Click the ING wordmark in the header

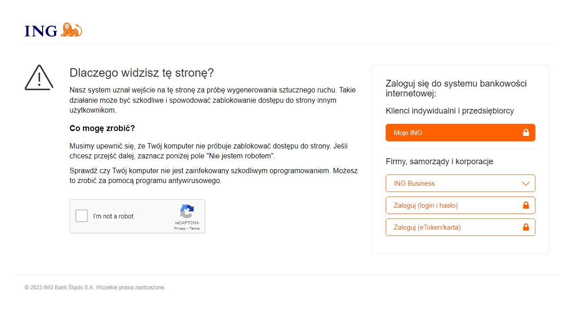(40, 31)
